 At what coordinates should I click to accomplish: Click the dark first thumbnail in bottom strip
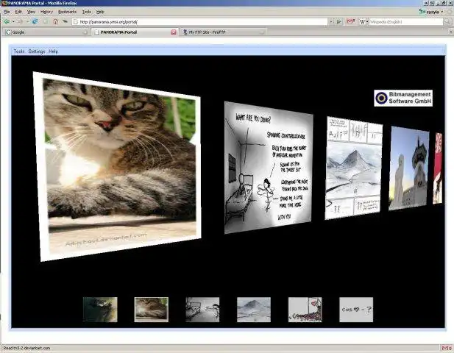tap(100, 310)
